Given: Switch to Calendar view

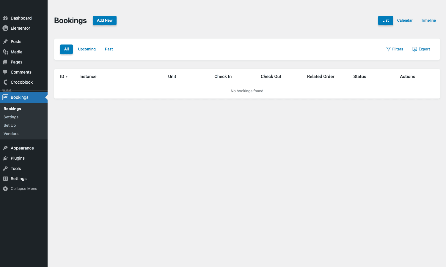Looking at the screenshot, I should pos(405,20).
